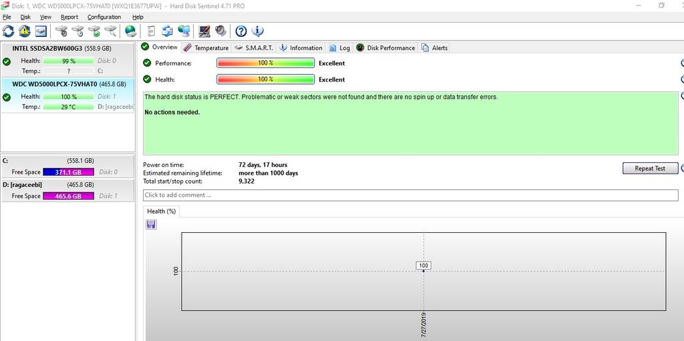Switch to the Disk Performance tab
Screen dimensions: 684x341
385,47
